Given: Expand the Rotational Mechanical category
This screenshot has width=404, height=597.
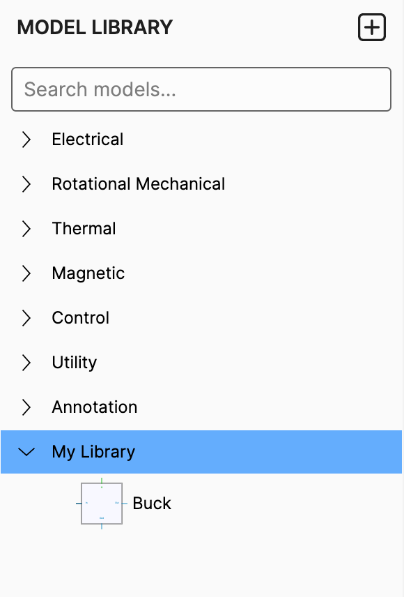Looking at the screenshot, I should point(26,184).
